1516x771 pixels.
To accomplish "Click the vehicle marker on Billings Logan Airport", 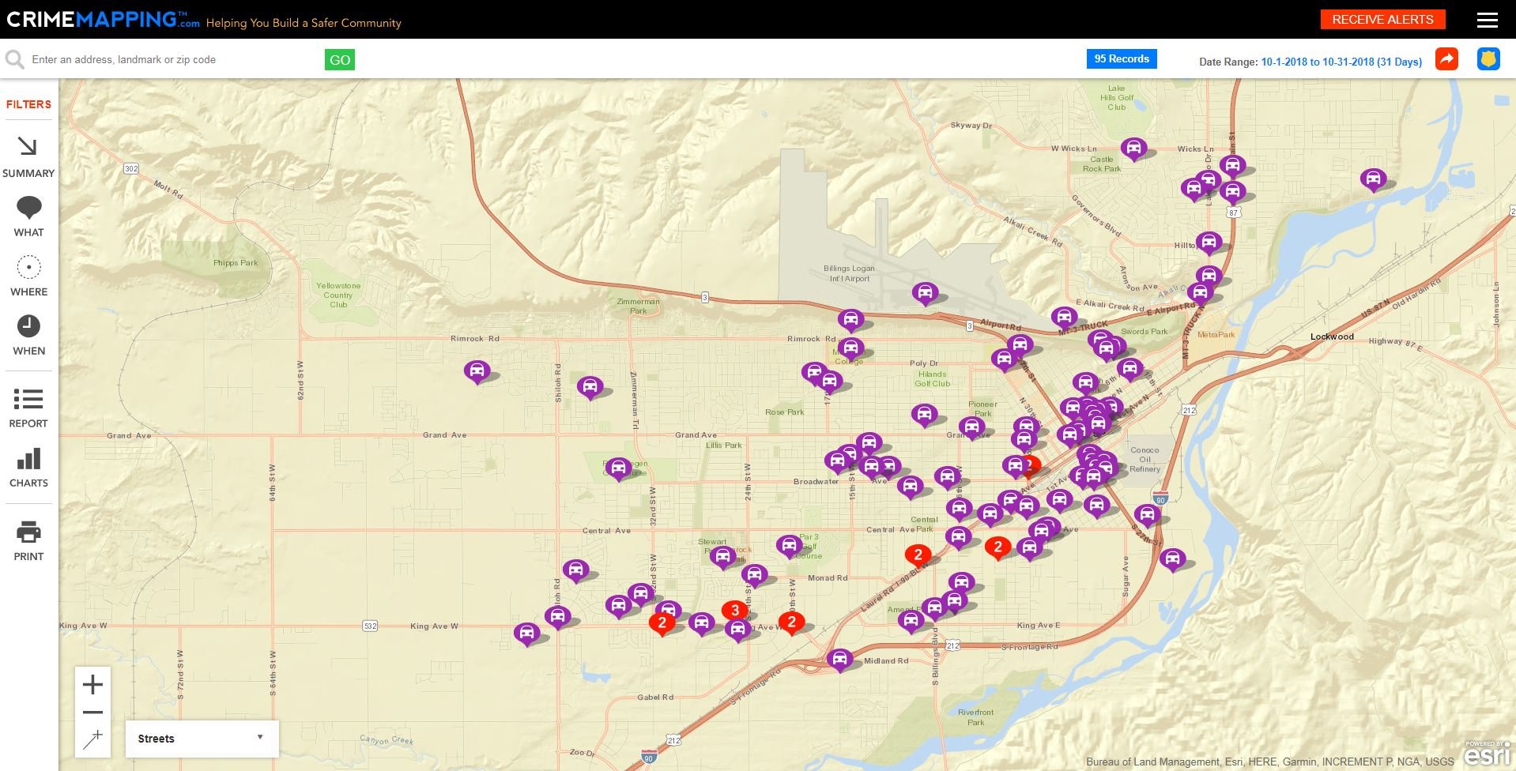I will click(925, 293).
